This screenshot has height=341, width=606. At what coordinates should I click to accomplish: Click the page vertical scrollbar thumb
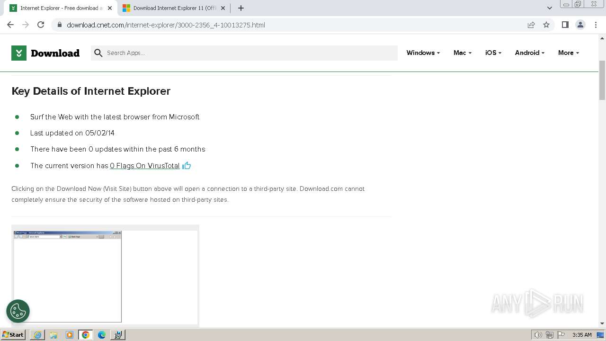tap(602, 81)
